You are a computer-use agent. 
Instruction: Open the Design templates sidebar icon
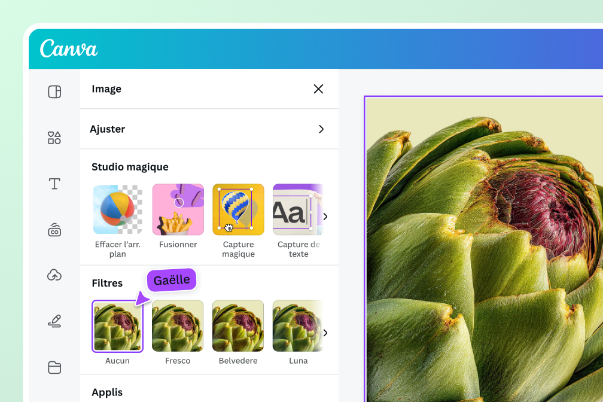click(54, 92)
